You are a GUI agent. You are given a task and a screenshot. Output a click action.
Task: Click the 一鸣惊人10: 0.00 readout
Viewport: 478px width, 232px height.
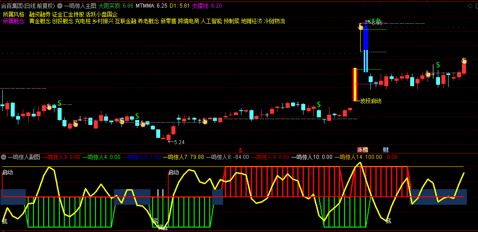[312, 157]
